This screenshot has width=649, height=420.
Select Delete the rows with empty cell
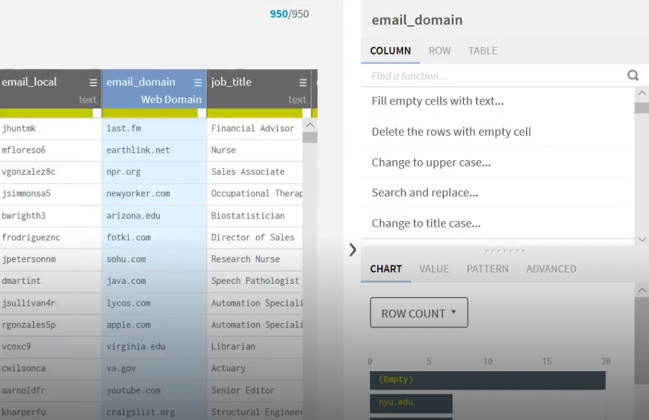498,132
